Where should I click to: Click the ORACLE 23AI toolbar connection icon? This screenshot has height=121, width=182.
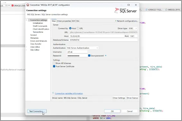(x=13, y=5)
